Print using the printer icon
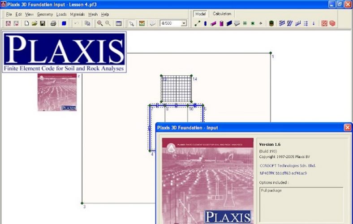The height and width of the screenshot is (224, 353). pos(53,23)
